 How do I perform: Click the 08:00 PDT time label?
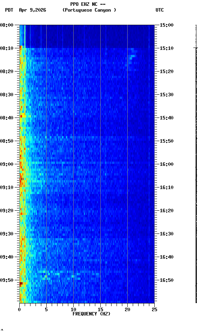pyautogui.click(x=7, y=25)
